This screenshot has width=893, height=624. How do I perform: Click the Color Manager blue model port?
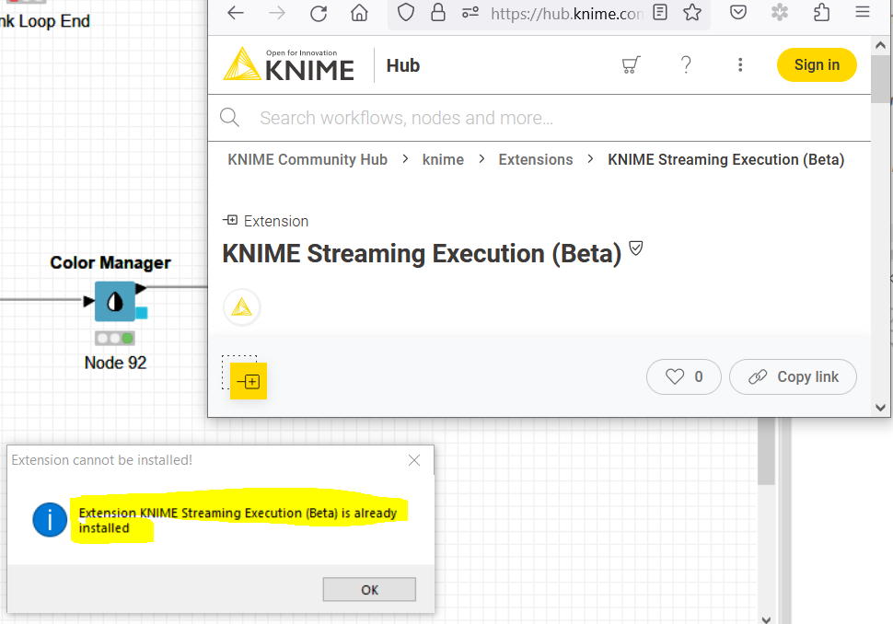coord(142,313)
